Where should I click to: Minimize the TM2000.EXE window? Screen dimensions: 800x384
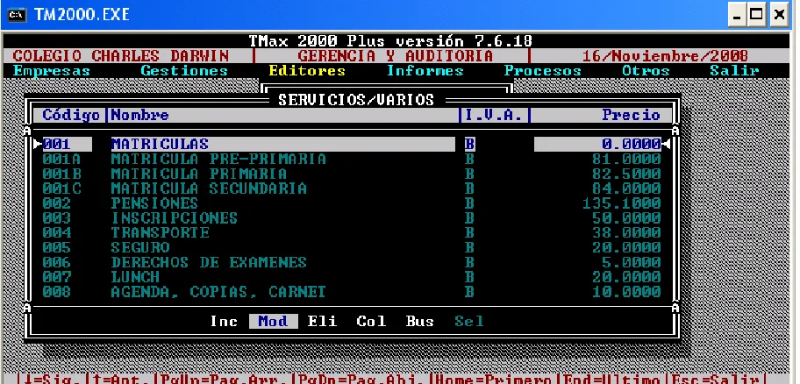click(736, 15)
